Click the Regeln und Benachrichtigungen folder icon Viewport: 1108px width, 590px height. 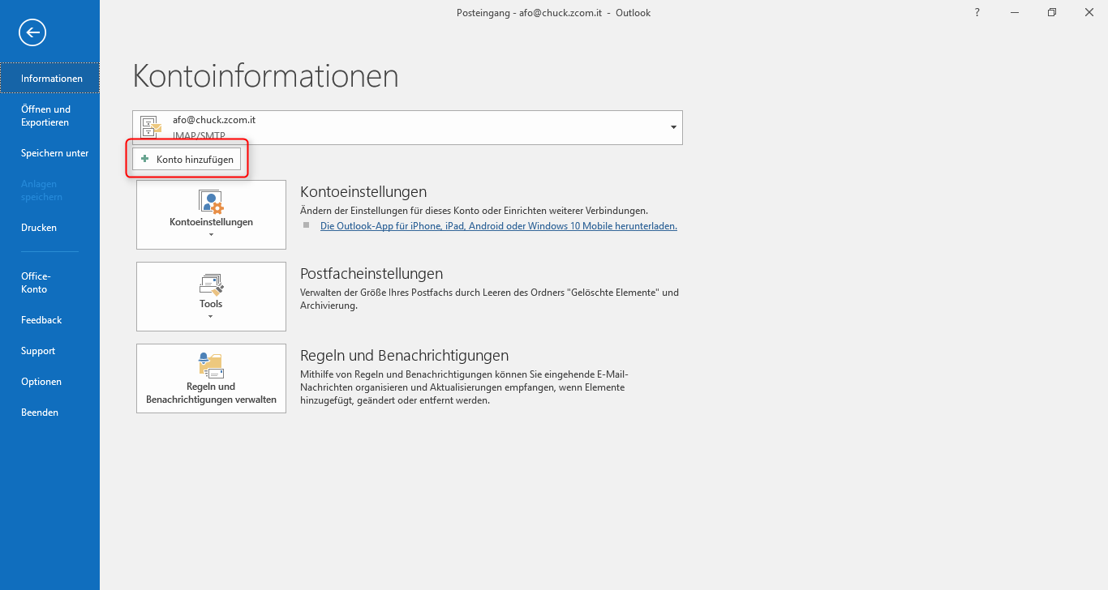tap(211, 366)
